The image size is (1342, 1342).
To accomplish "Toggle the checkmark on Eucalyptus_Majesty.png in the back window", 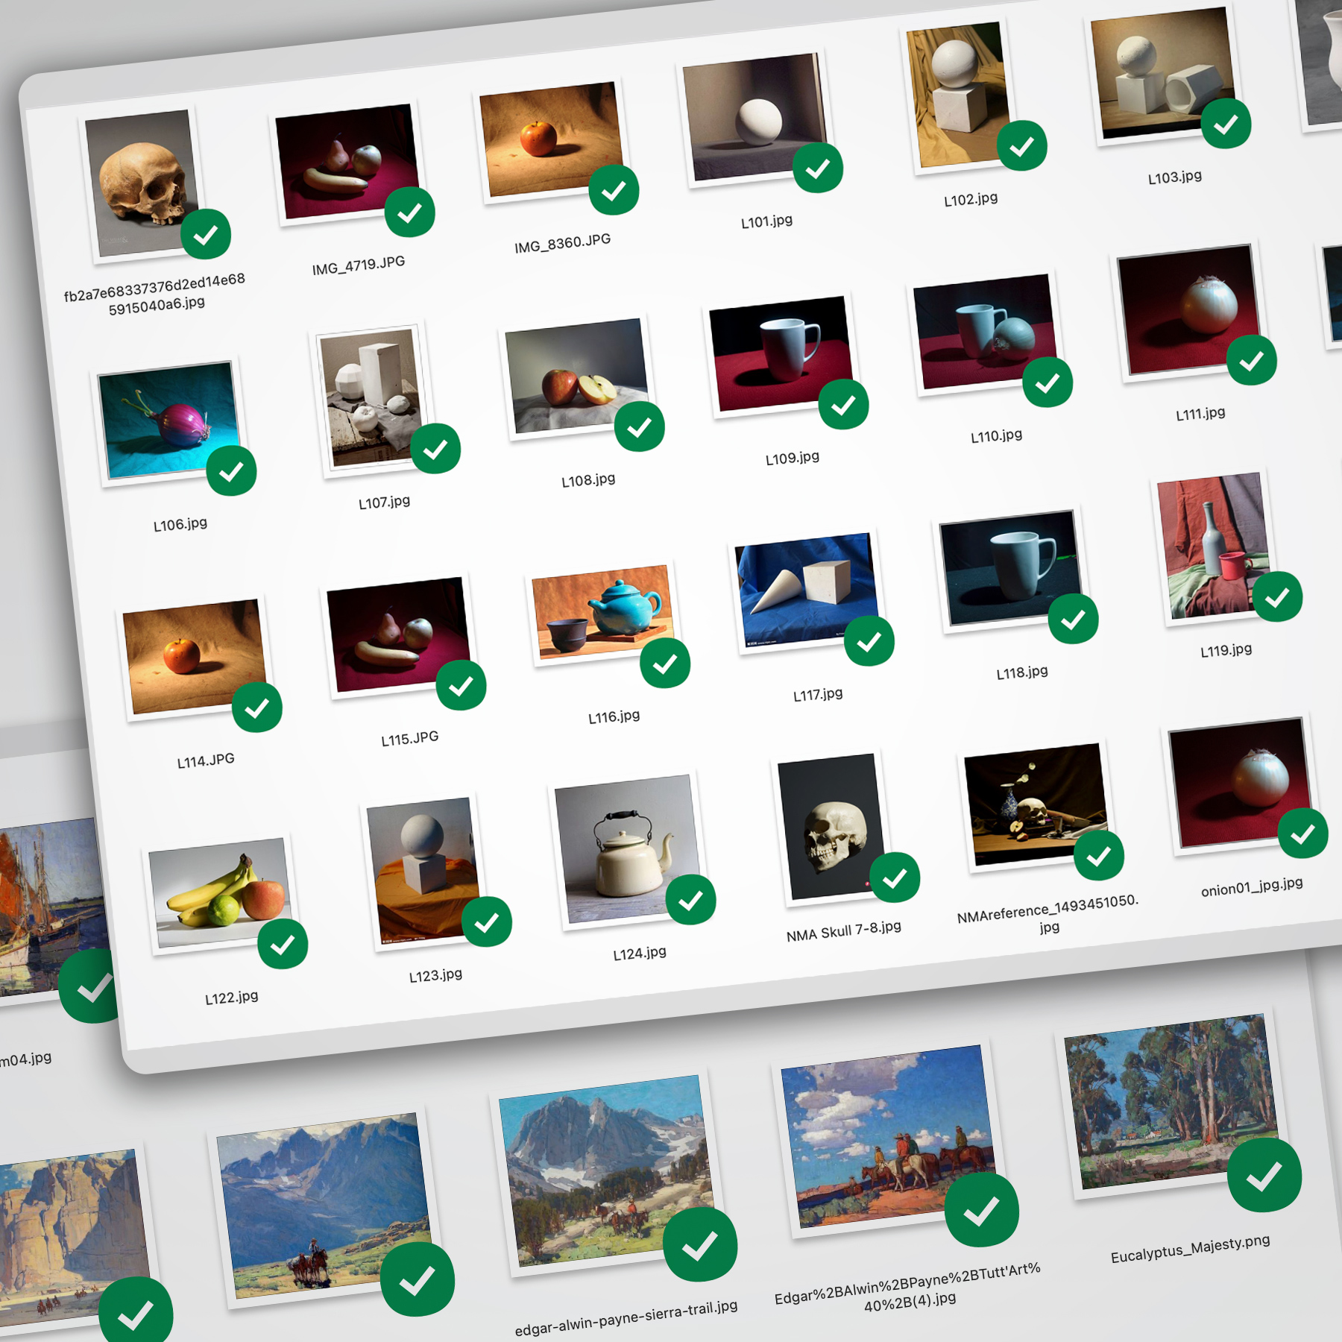I will click(x=1265, y=1176).
